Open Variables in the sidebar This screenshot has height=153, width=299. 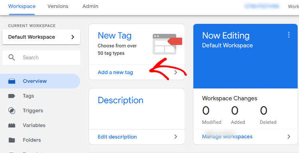click(34, 125)
